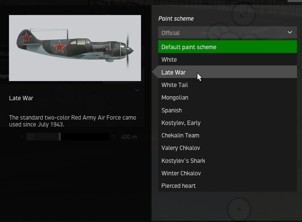Click the circular plane icon at bottom
Viewport: 302px width, 222px height.
(239, 210)
